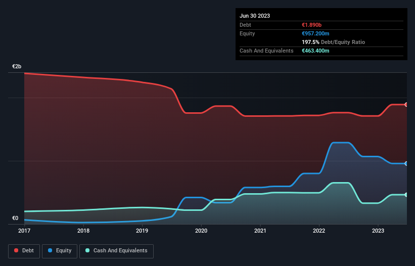Click the 2020 x-axis label

click(201, 231)
